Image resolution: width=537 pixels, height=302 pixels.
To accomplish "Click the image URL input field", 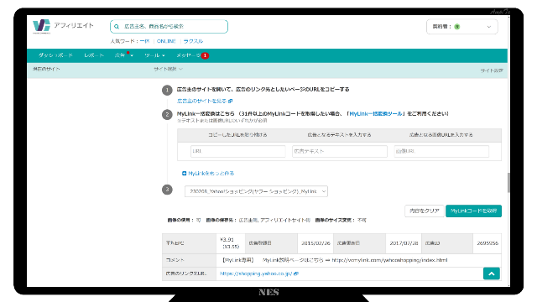I will pyautogui.click(x=441, y=151).
